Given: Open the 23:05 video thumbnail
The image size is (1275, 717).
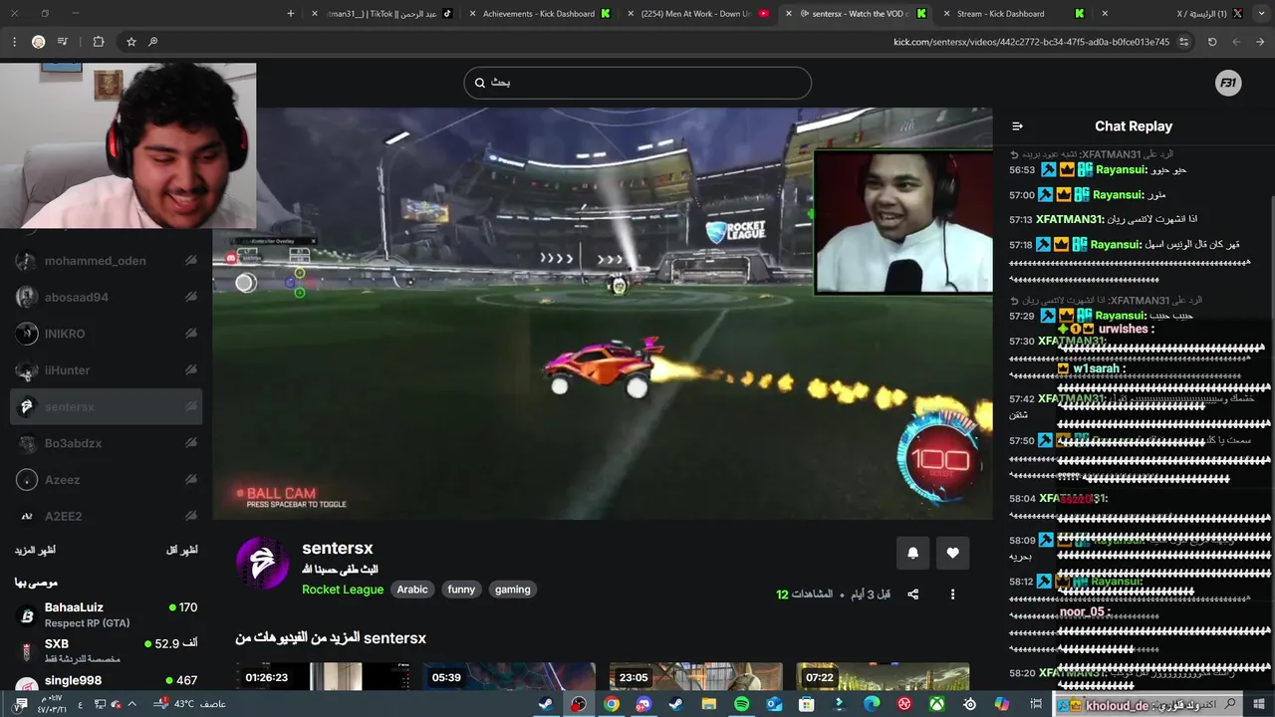Looking at the screenshot, I should tap(695, 677).
